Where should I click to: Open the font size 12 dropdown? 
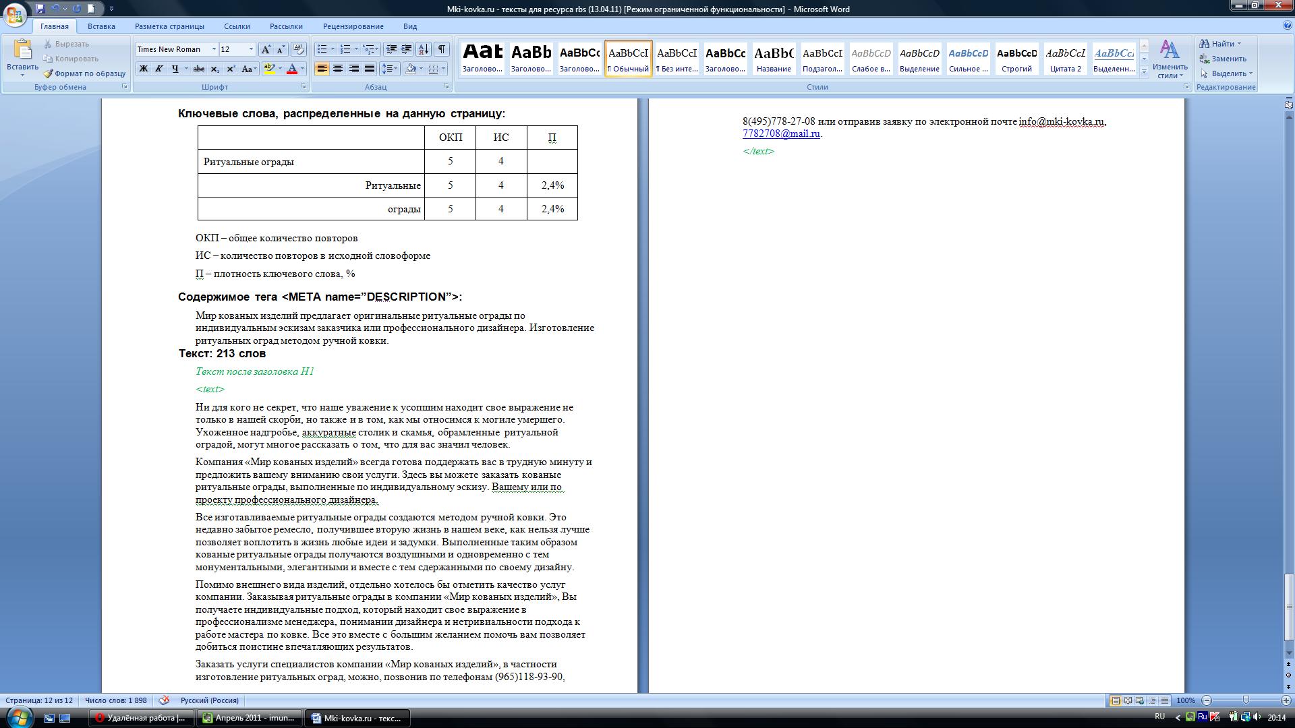click(x=251, y=49)
